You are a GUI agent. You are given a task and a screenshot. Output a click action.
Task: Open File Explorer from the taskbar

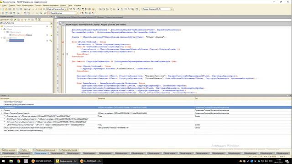point(11,161)
